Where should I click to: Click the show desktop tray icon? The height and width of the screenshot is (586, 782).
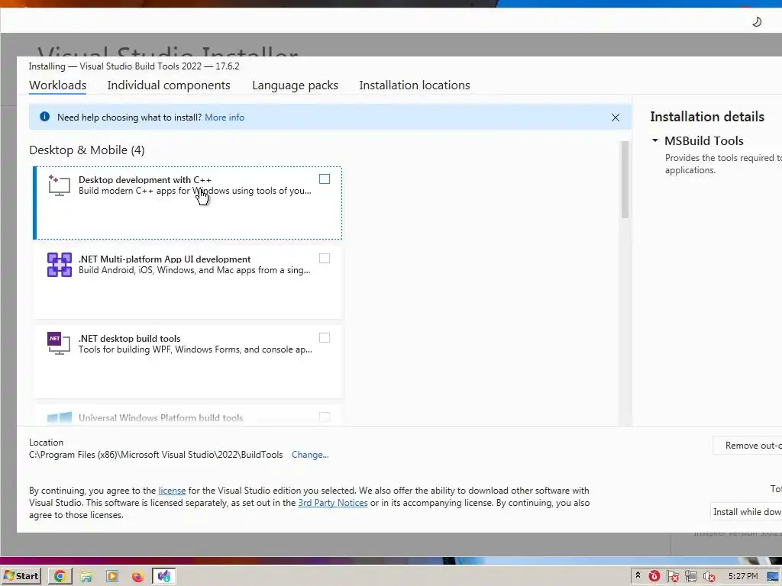pyautogui.click(x=773, y=577)
